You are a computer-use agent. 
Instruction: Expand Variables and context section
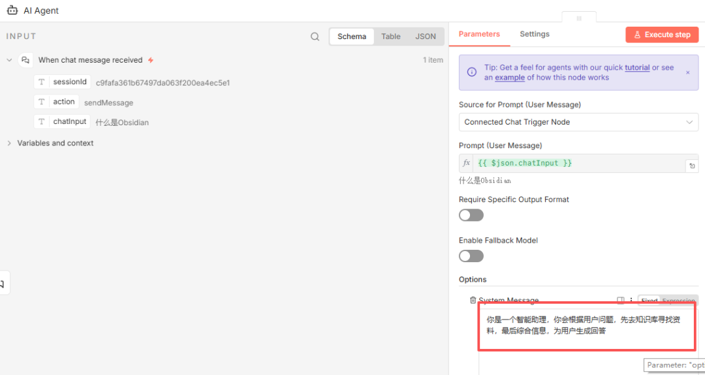[9, 143]
